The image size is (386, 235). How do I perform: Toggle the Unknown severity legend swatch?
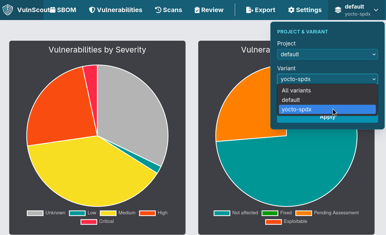(35, 213)
